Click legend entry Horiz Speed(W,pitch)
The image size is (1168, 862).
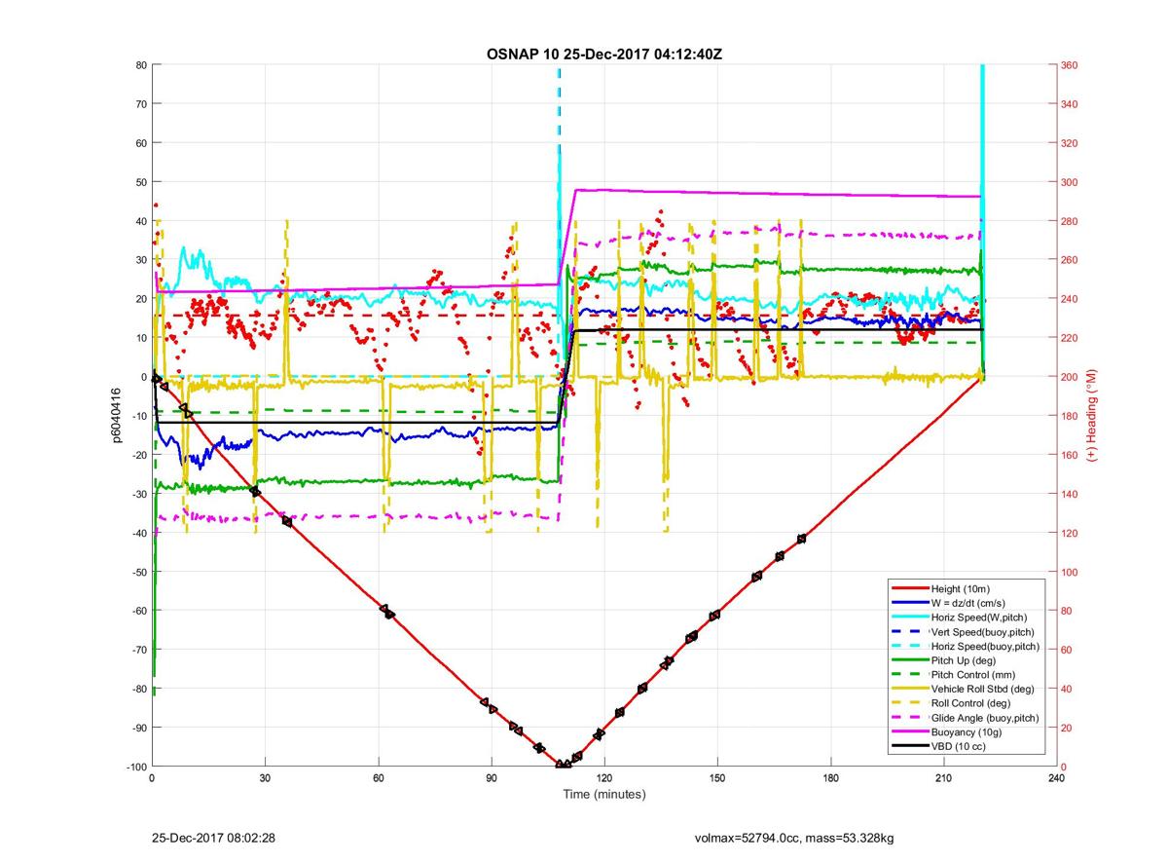click(x=979, y=618)
